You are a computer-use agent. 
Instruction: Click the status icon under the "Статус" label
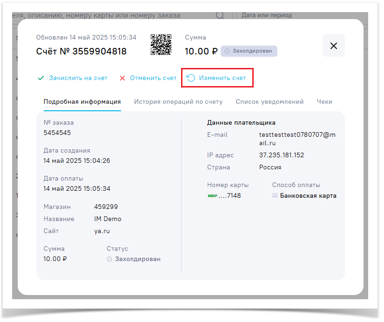click(109, 259)
